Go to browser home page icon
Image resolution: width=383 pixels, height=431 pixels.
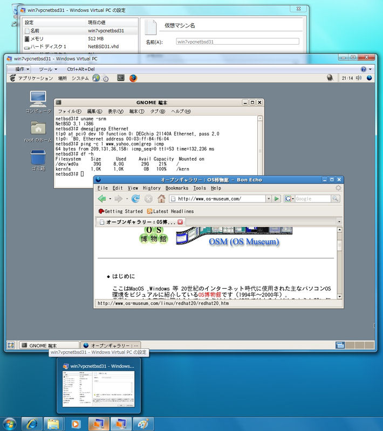click(161, 198)
